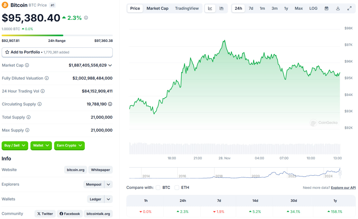Click the Facebook community button
The width and height of the screenshot is (358, 219).
(x=70, y=214)
